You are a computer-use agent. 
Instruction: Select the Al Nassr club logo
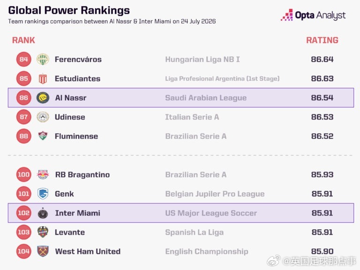[43, 98]
